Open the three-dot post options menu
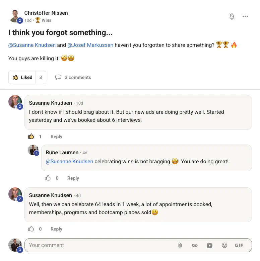The width and height of the screenshot is (260, 261). point(245,17)
